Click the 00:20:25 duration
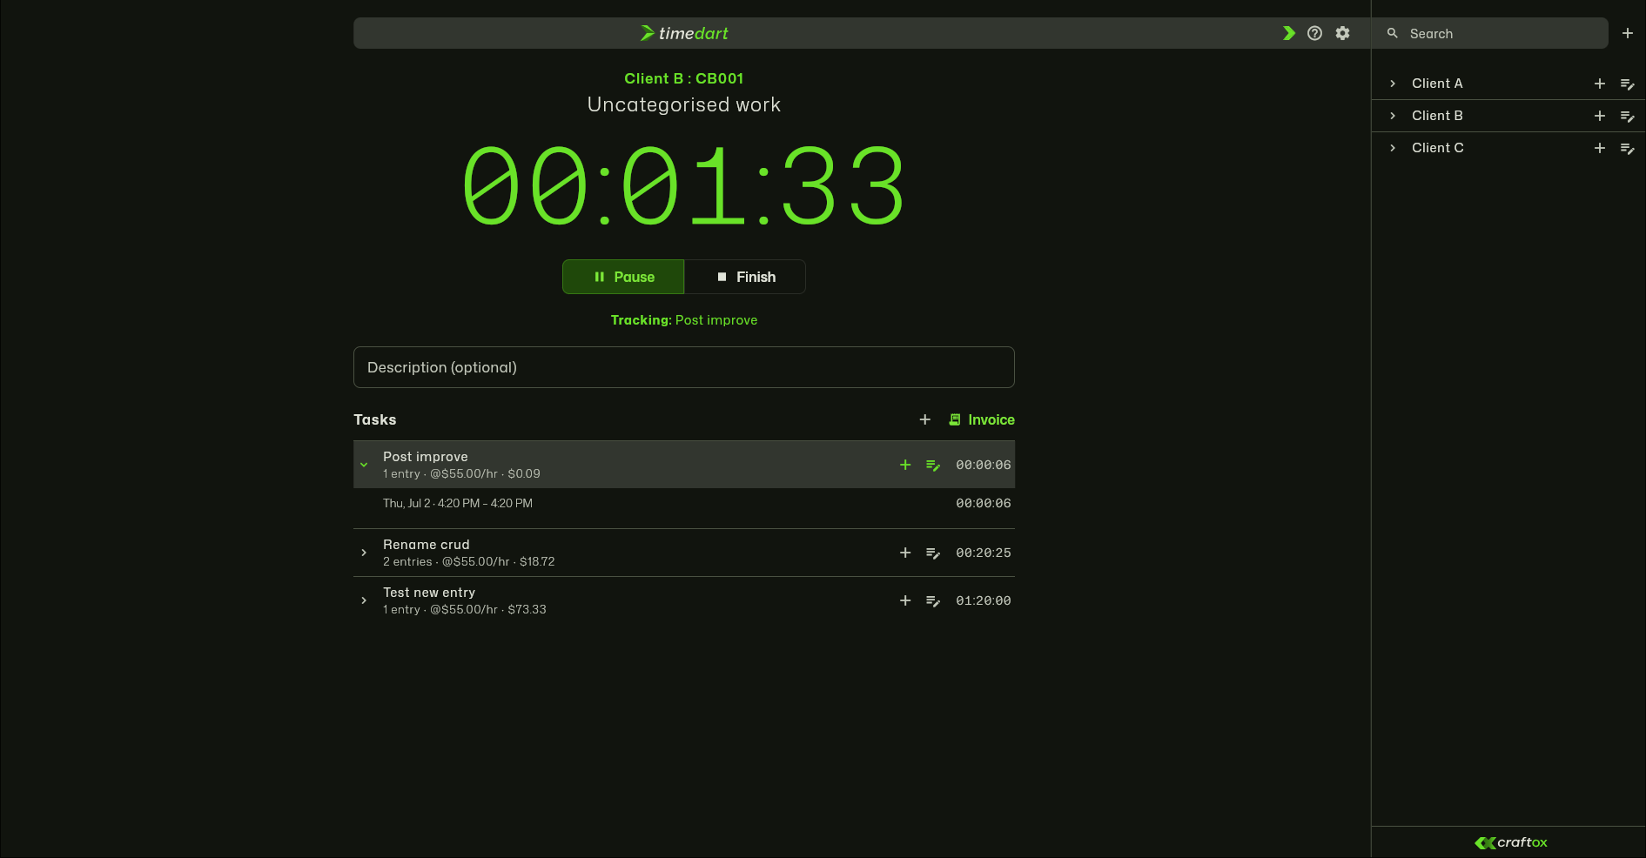1646x858 pixels. [984, 553]
